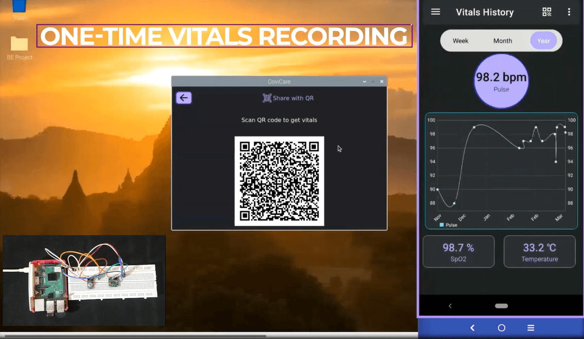Open the BE Project desktop folder

19,48
